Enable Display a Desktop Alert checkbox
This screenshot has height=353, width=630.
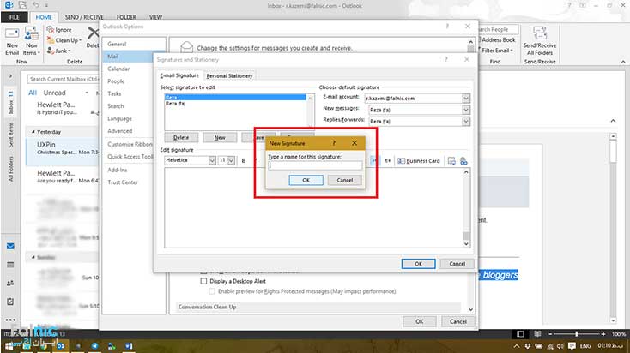coord(203,280)
